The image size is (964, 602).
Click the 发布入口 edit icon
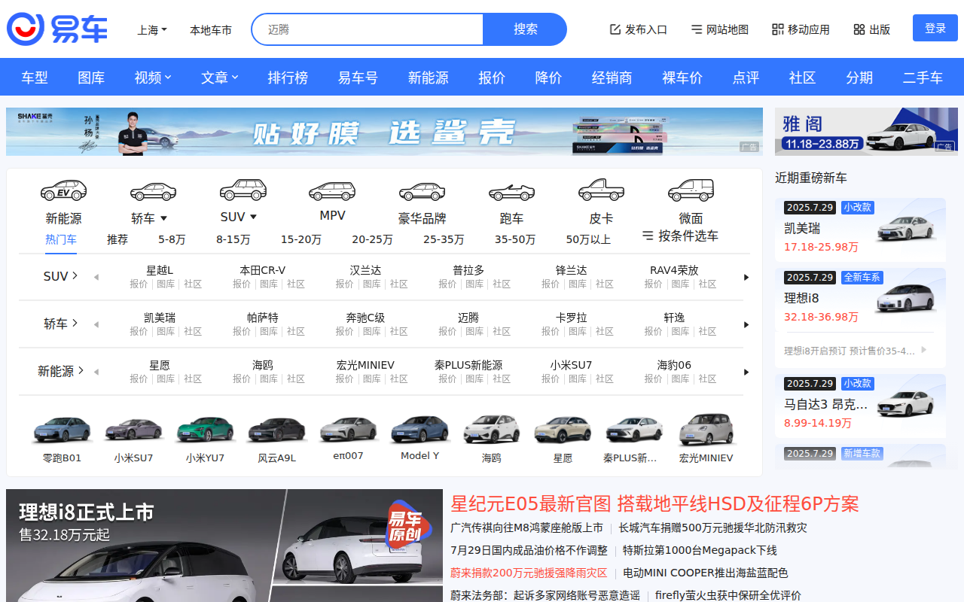(x=615, y=29)
